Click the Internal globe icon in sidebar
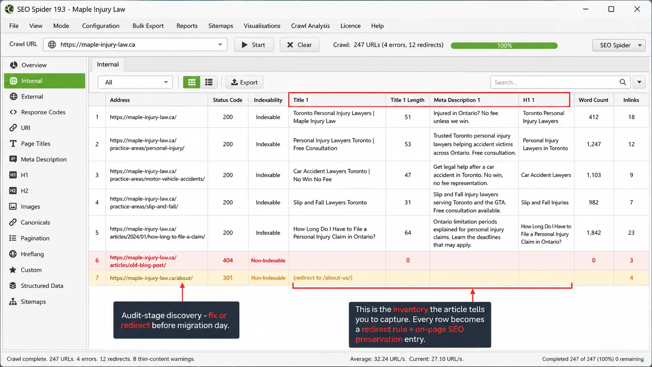The width and height of the screenshot is (652, 367). pos(14,81)
